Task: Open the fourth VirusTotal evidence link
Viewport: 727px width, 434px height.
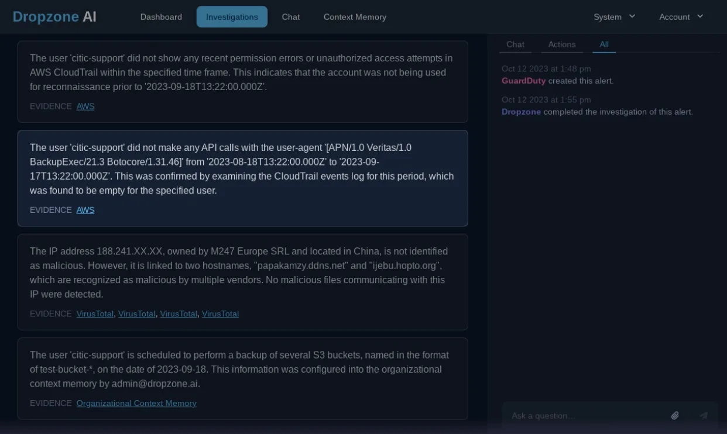Action: point(220,314)
